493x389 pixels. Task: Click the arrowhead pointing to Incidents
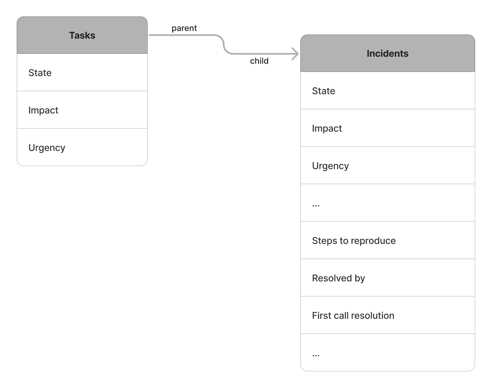point(296,54)
